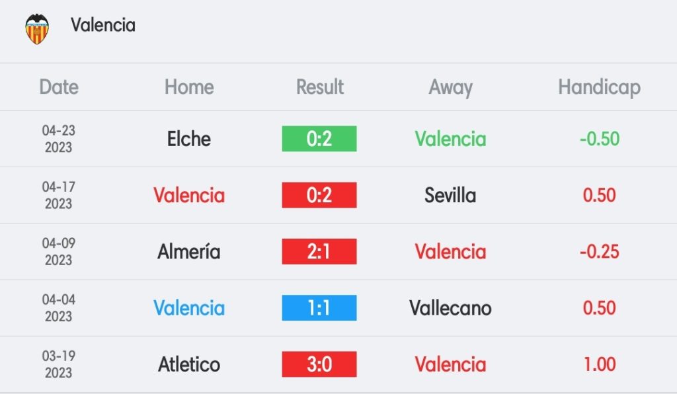This screenshot has width=677, height=394.
Task: Open the 2:1 Almería result badge
Action: pos(319,252)
